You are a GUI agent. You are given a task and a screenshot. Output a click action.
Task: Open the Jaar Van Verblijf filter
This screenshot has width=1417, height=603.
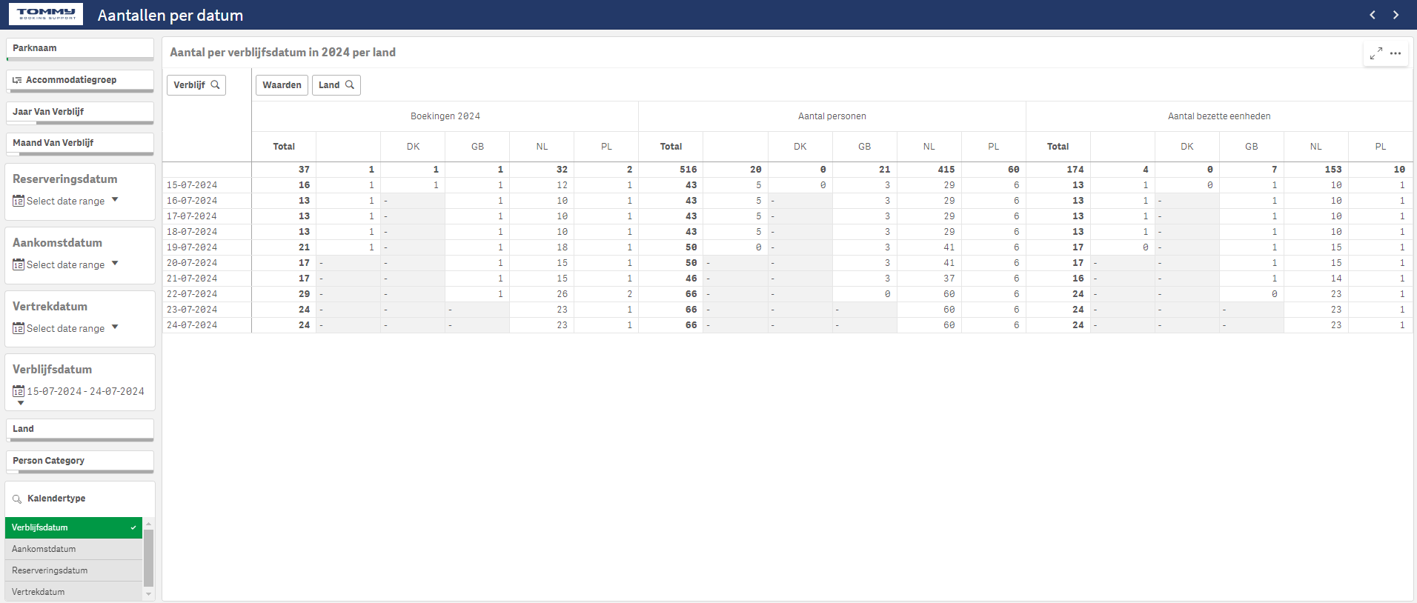pos(80,113)
